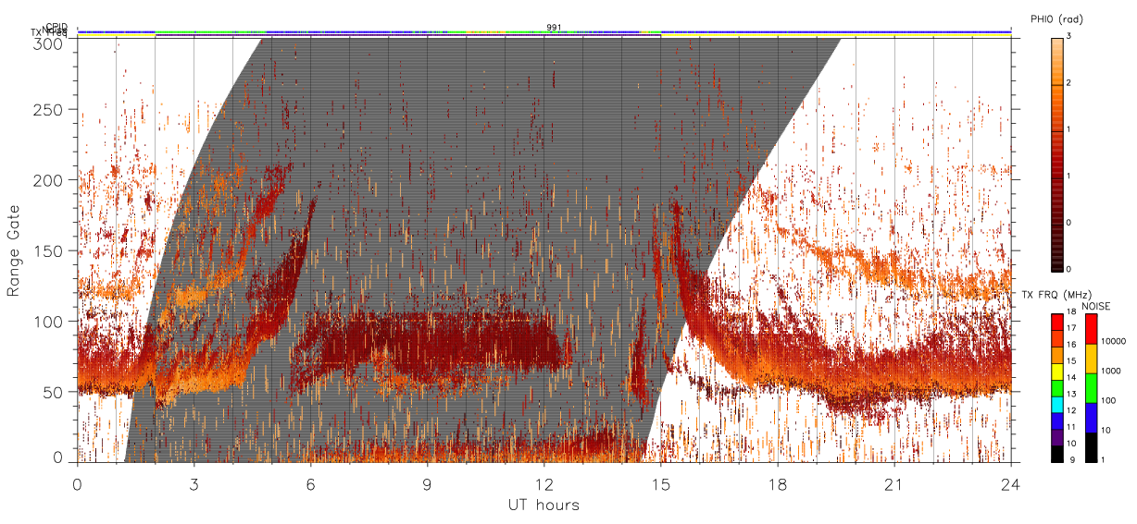Select the 'NOISE' legend title
Viewport: 1137px width, 524px height.
[1096, 306]
